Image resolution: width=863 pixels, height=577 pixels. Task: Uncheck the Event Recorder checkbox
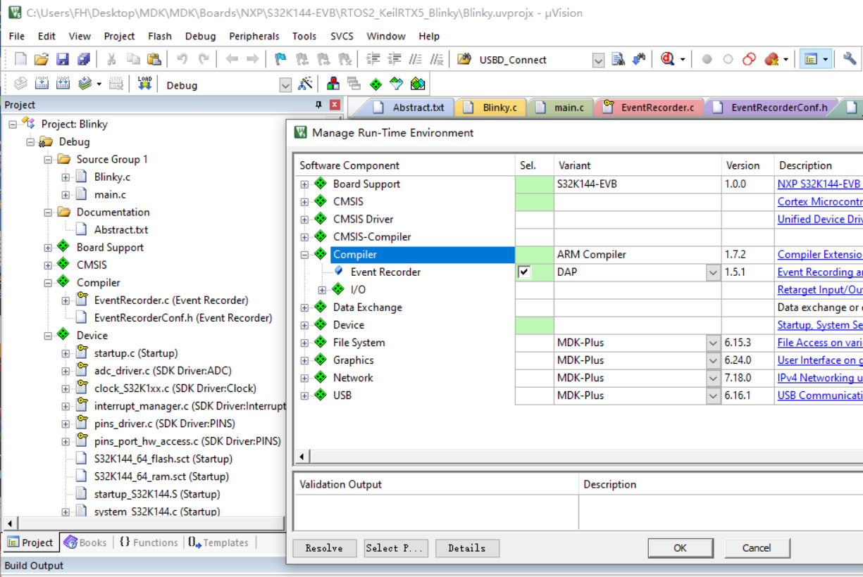tap(525, 272)
